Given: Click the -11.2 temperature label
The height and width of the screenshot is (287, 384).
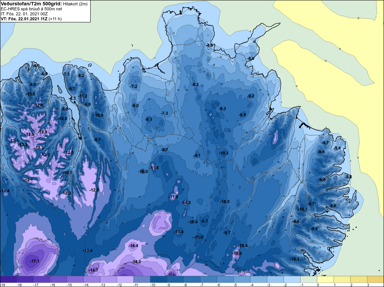Looking at the screenshot, I should [83, 96].
